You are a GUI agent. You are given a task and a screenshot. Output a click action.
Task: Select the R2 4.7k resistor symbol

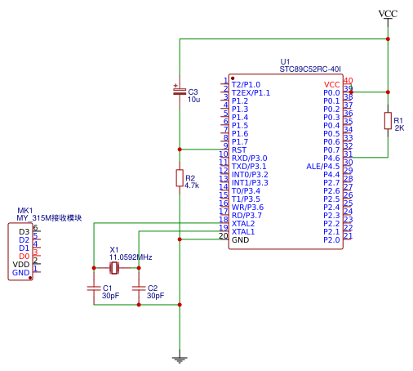pyautogui.click(x=180, y=178)
